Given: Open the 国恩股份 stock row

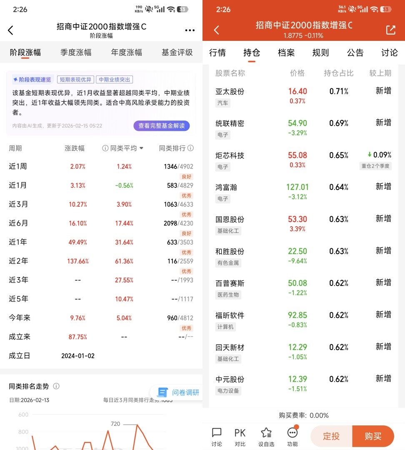Looking at the screenshot, I should (303, 225).
